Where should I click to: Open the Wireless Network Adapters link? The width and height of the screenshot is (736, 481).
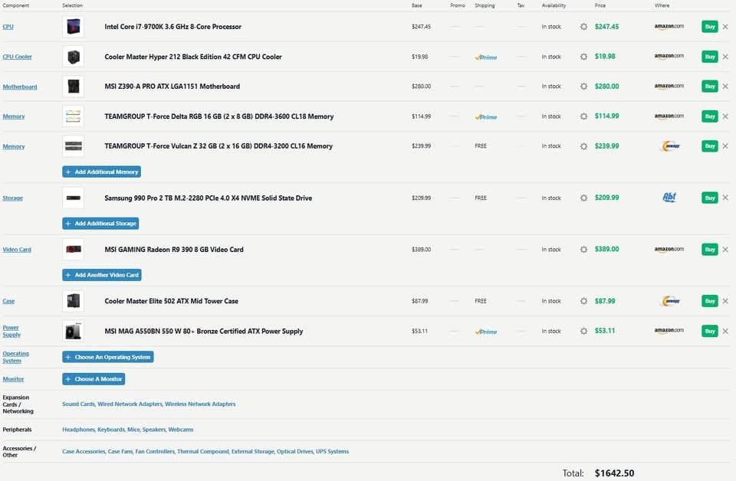200,404
